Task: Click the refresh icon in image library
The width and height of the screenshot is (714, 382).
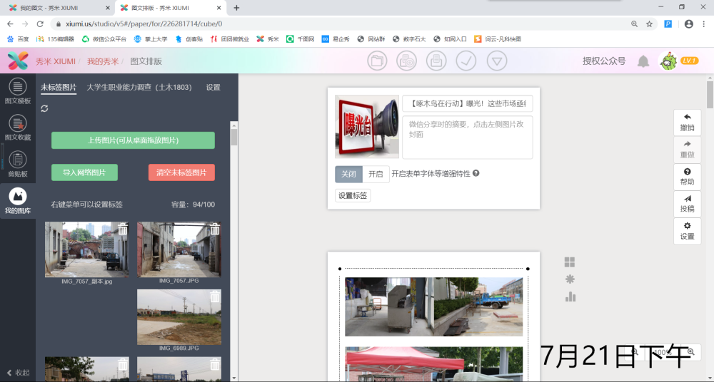Action: point(44,108)
